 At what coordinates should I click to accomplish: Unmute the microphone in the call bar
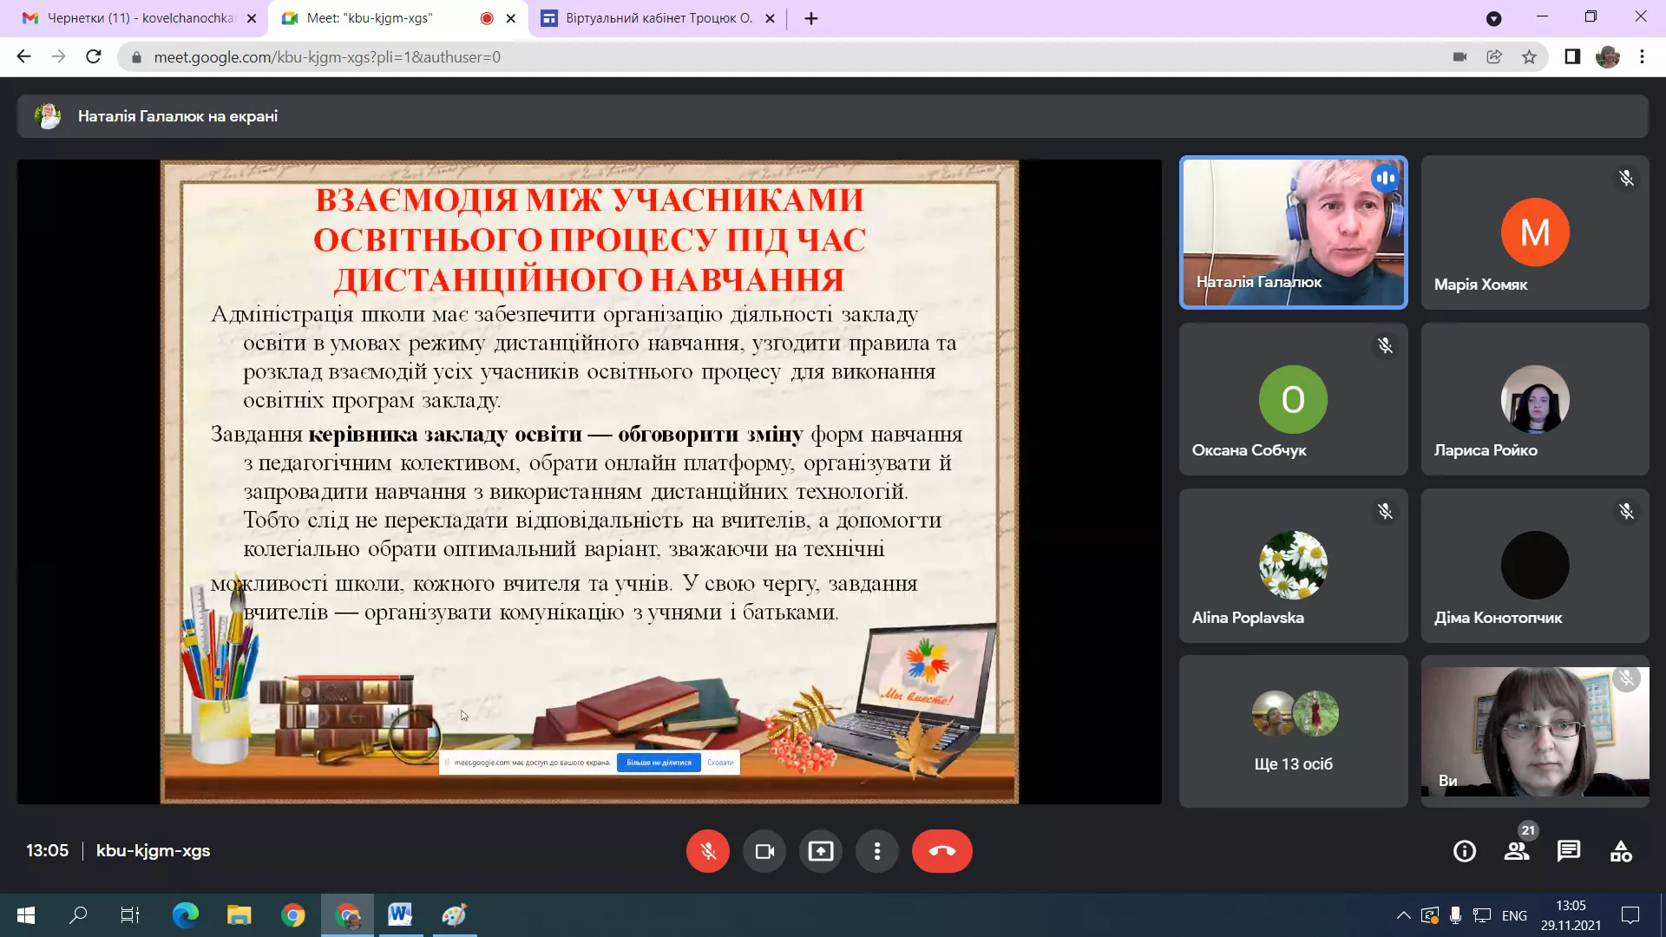pos(707,851)
